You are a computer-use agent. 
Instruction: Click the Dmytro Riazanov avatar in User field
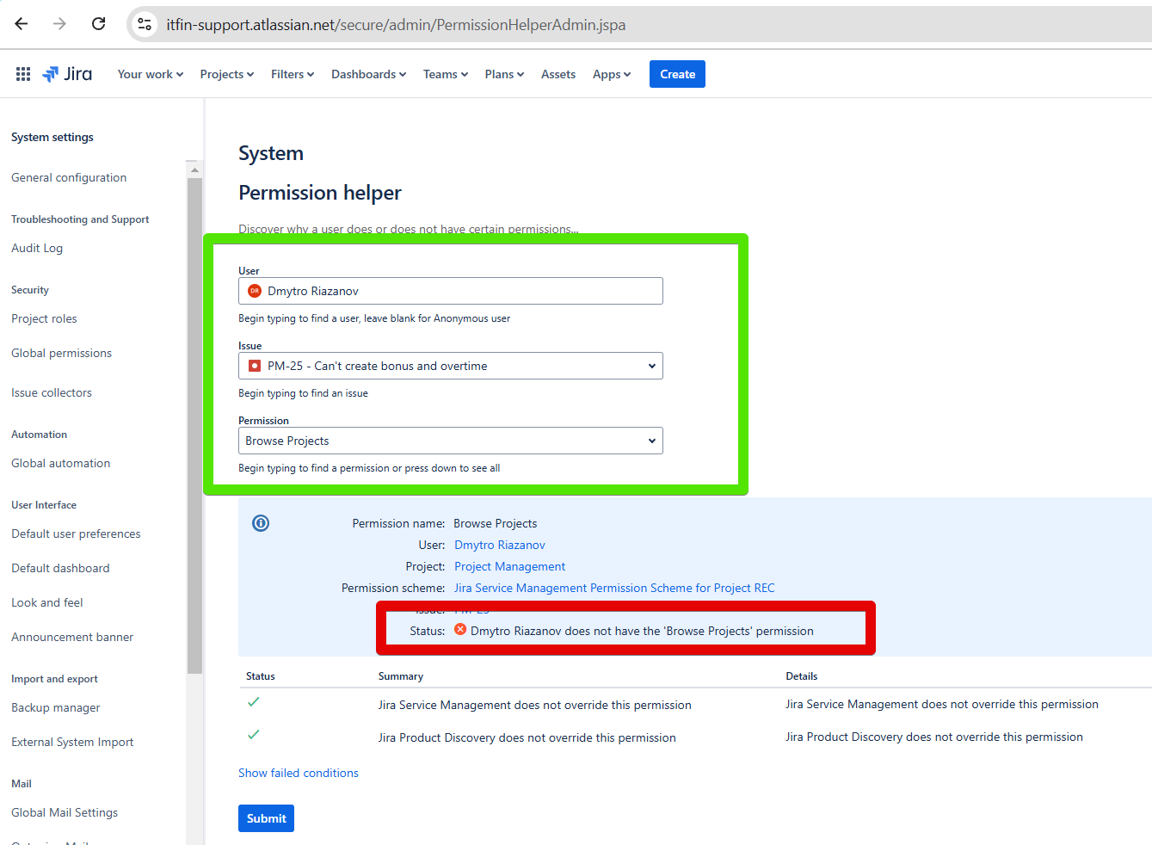point(255,291)
